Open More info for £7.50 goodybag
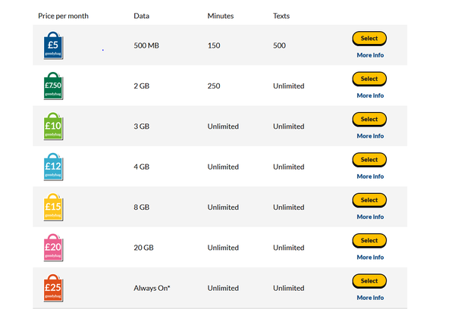Viewport: 455px width, 309px height. 370,95
